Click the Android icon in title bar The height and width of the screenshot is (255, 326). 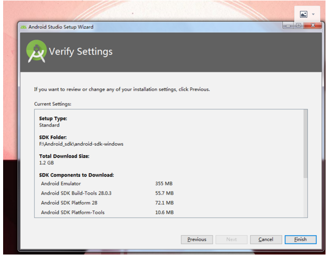click(x=23, y=27)
